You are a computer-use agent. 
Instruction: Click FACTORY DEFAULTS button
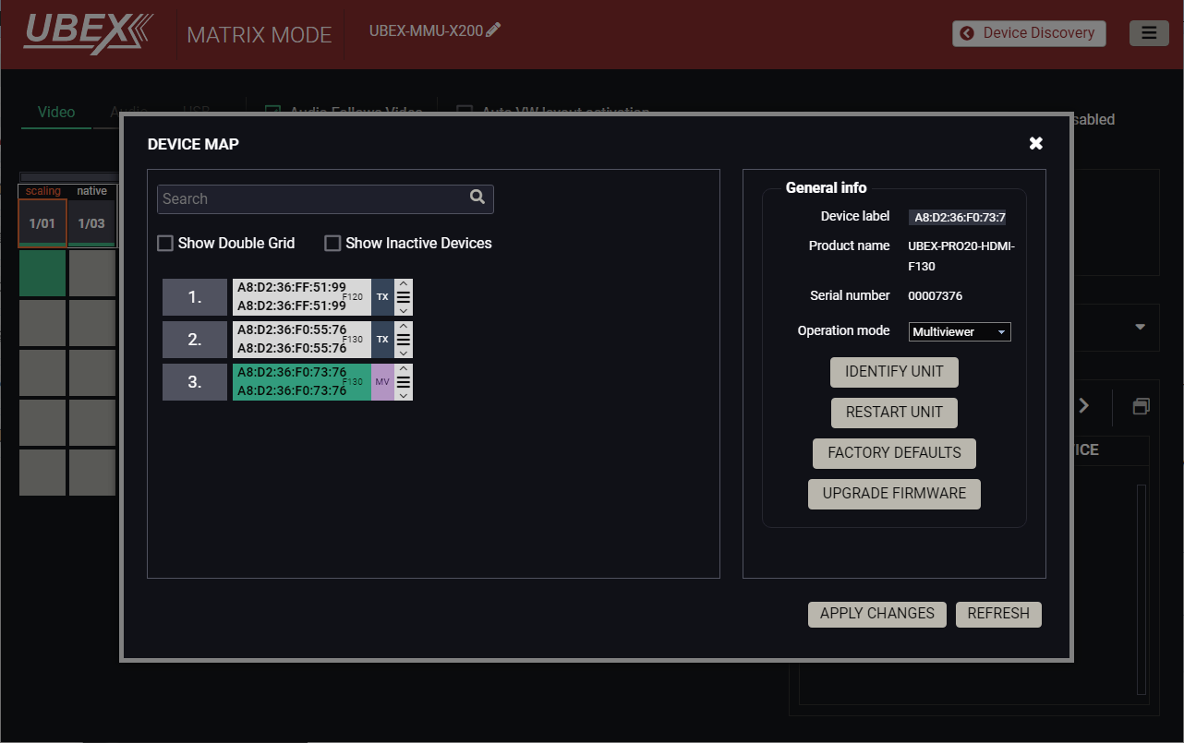pos(894,453)
